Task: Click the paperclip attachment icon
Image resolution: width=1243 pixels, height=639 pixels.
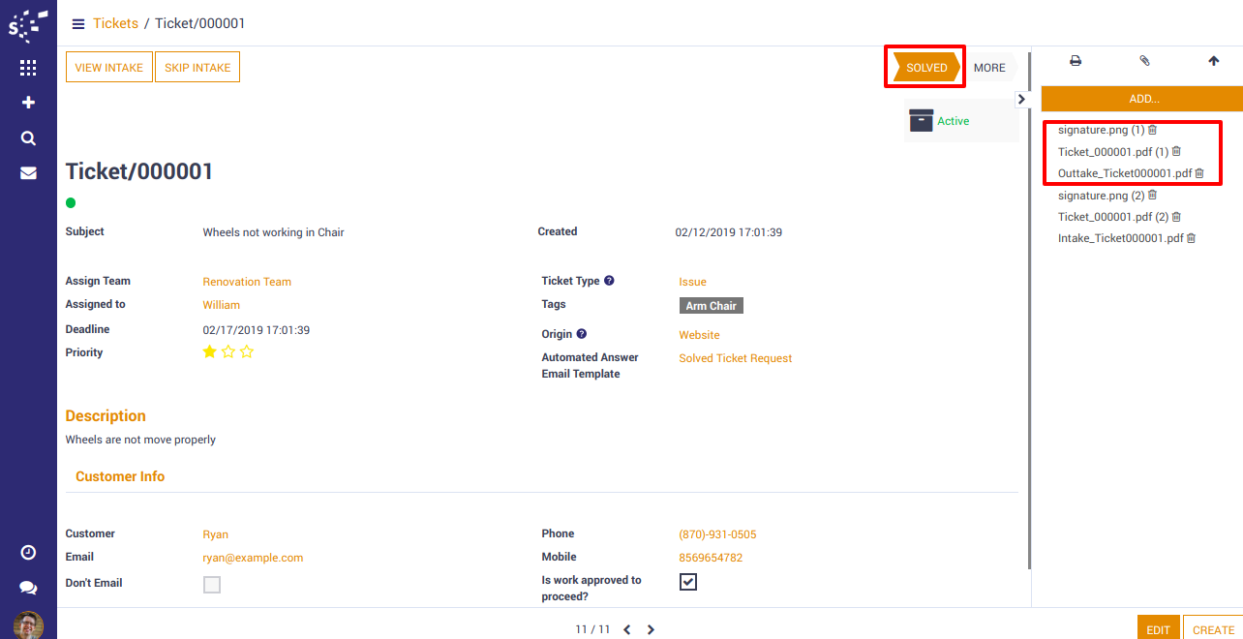Action: [1144, 61]
